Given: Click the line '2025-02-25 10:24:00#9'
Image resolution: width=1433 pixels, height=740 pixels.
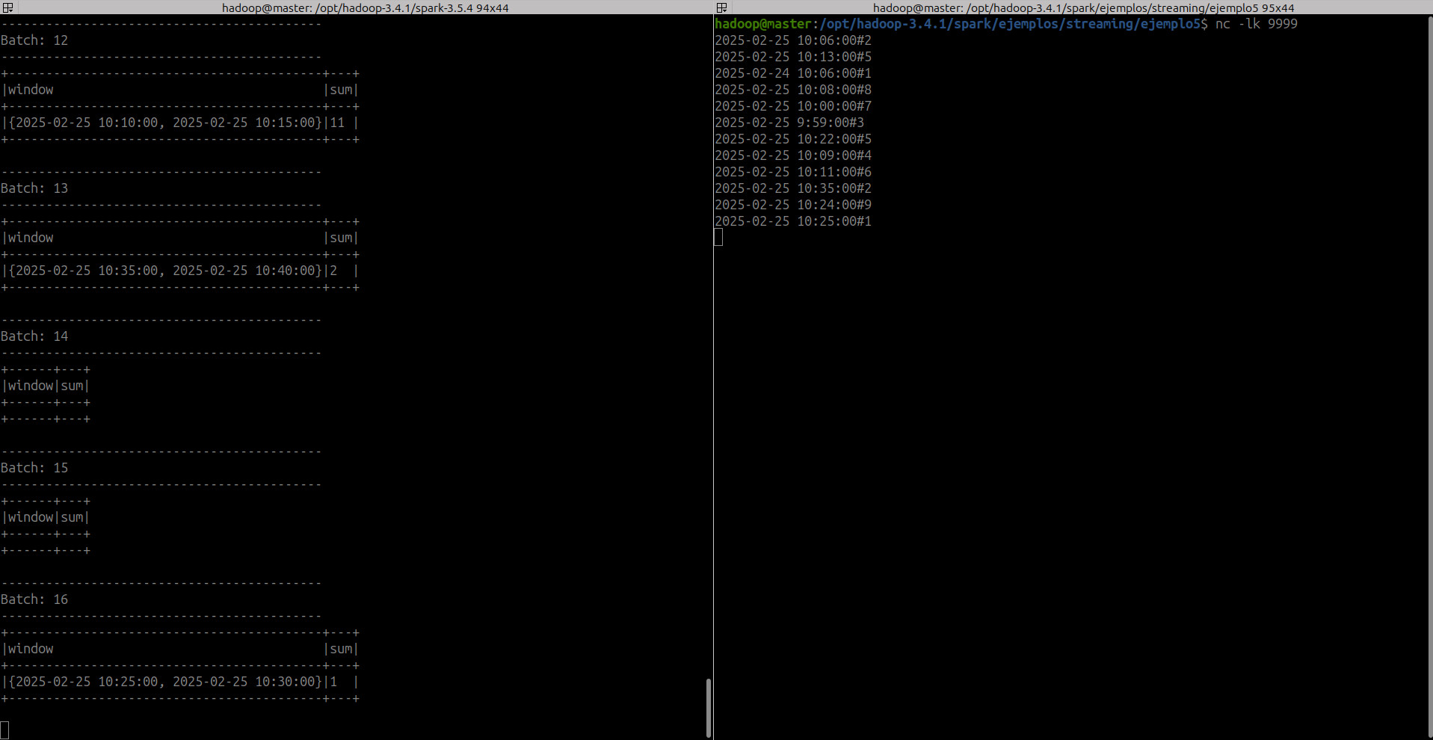Looking at the screenshot, I should 793,205.
